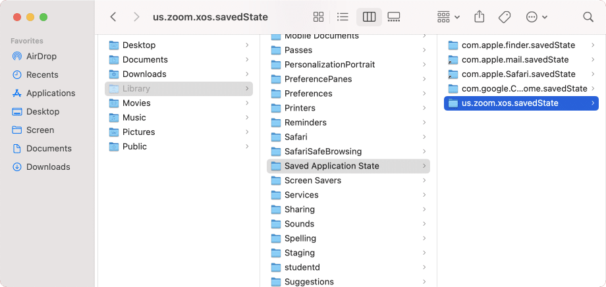Select the PreferencePanes folder

point(348,79)
